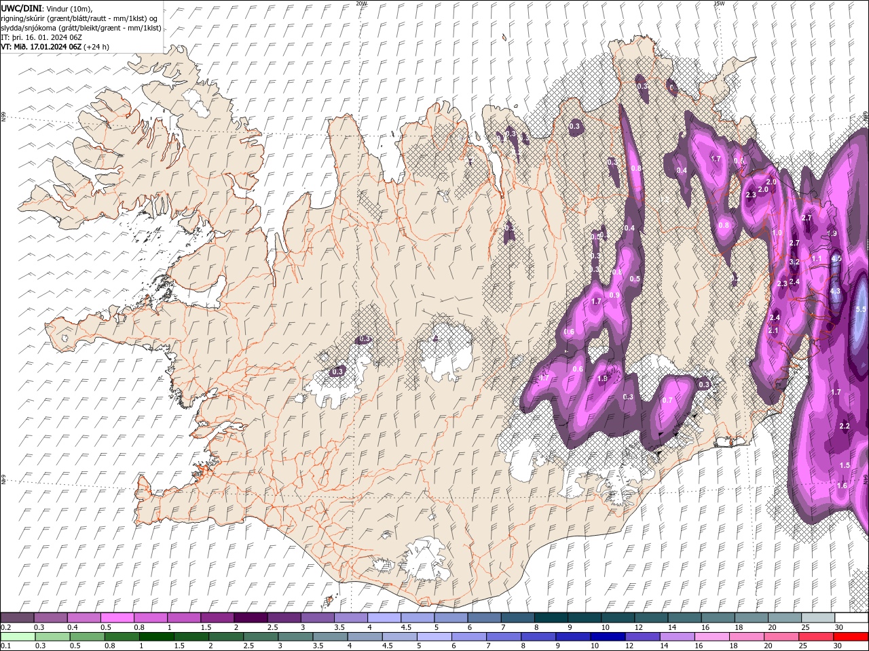This screenshot has height=651, width=869.
Task: Pick the rain scale swatch labeled 25
Action: click(817, 637)
